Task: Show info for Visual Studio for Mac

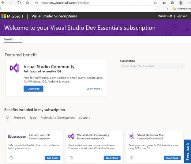Action: 131,158
